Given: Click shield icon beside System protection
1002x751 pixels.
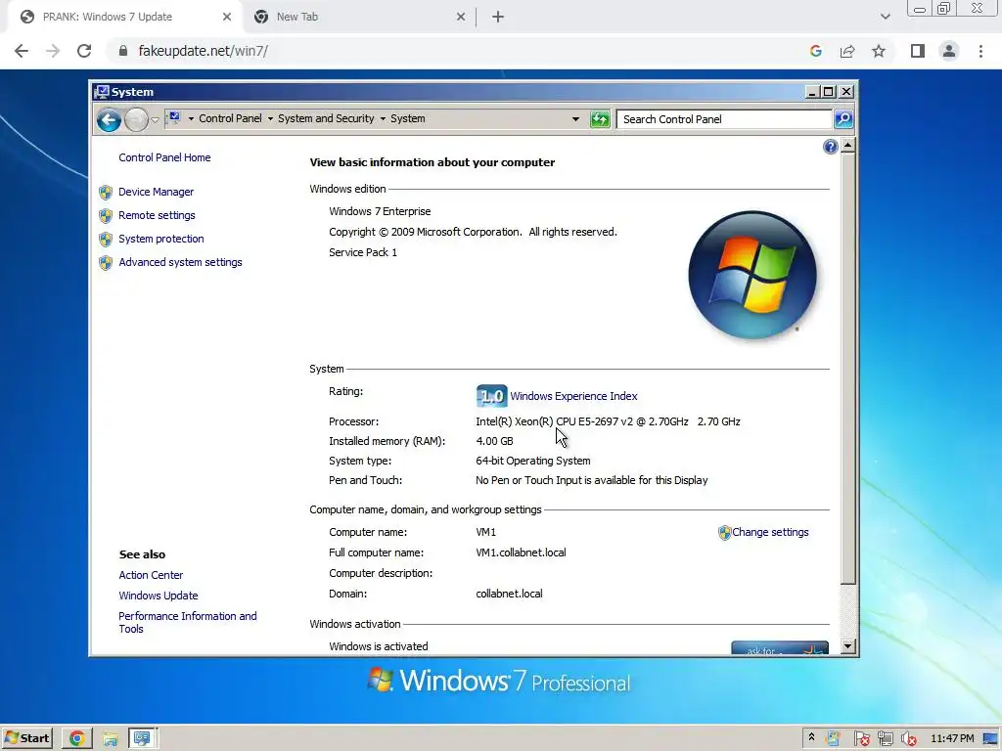Looking at the screenshot, I should (x=106, y=240).
